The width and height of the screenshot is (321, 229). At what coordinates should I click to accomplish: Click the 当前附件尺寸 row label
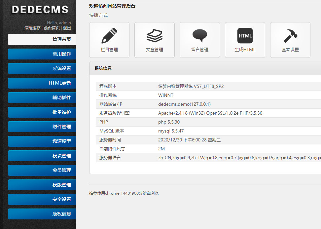click(x=112, y=149)
